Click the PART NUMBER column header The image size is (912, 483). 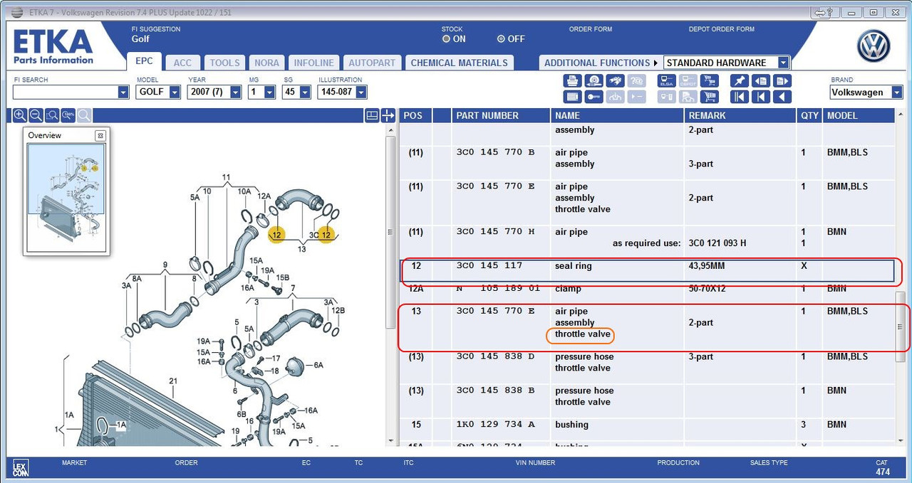coord(501,115)
